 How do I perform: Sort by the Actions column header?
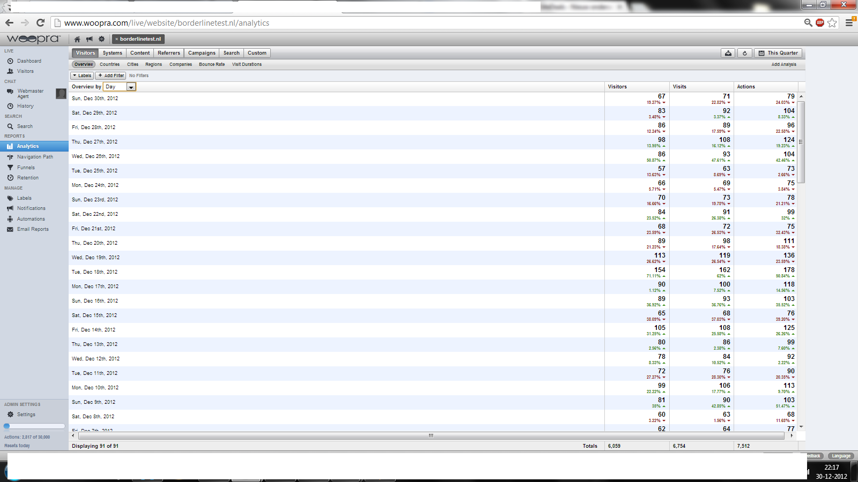(x=766, y=87)
